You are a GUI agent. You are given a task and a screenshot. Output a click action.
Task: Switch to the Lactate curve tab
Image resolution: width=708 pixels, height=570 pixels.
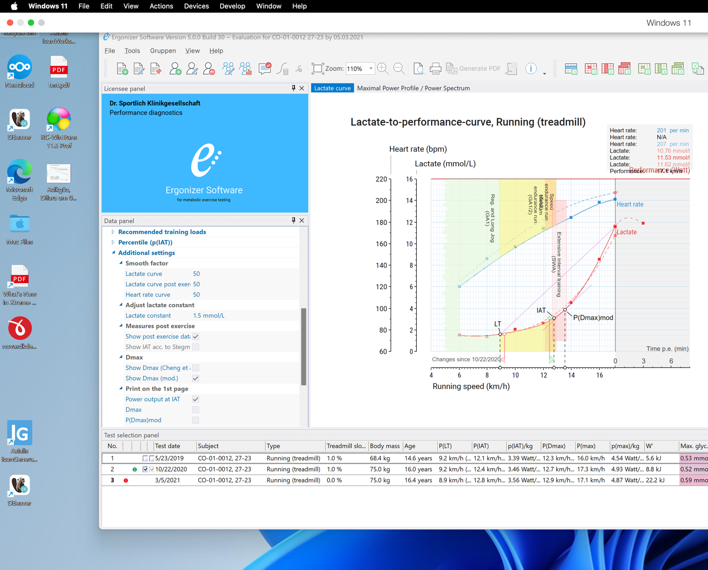pos(333,88)
